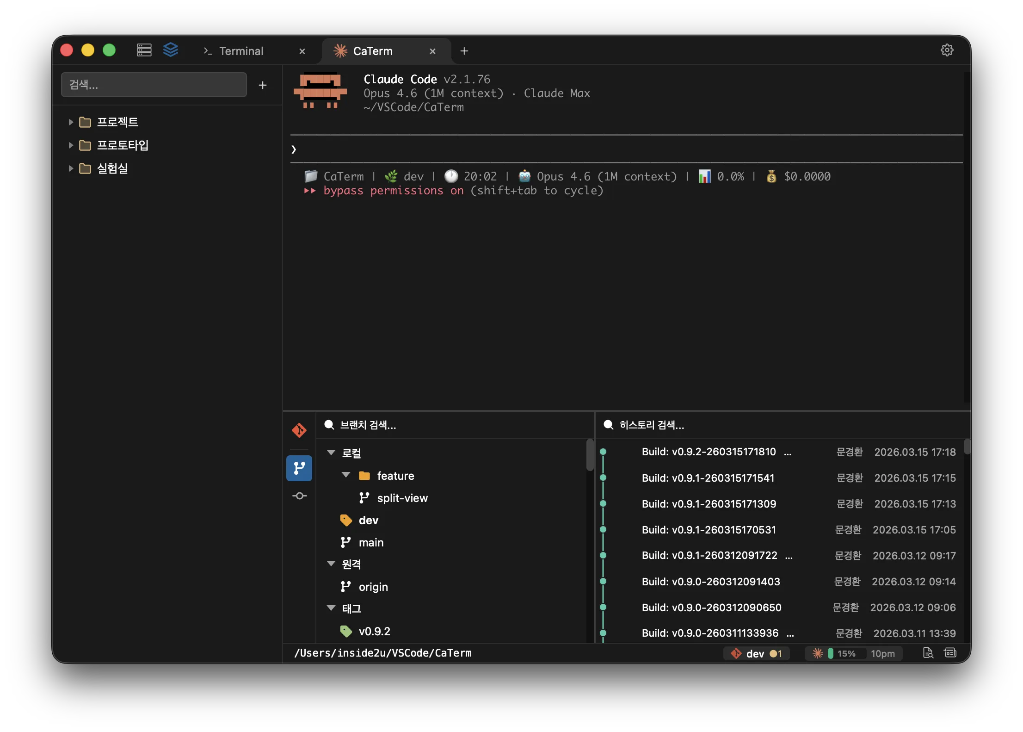Switch to the branches view icon
Screen dimensions: 1023x732
pos(299,468)
